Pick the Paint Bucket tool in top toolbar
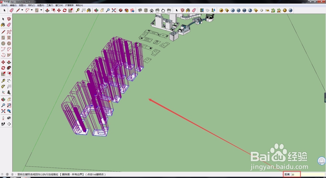The width and height of the screenshot is (326, 178). click(89, 10)
